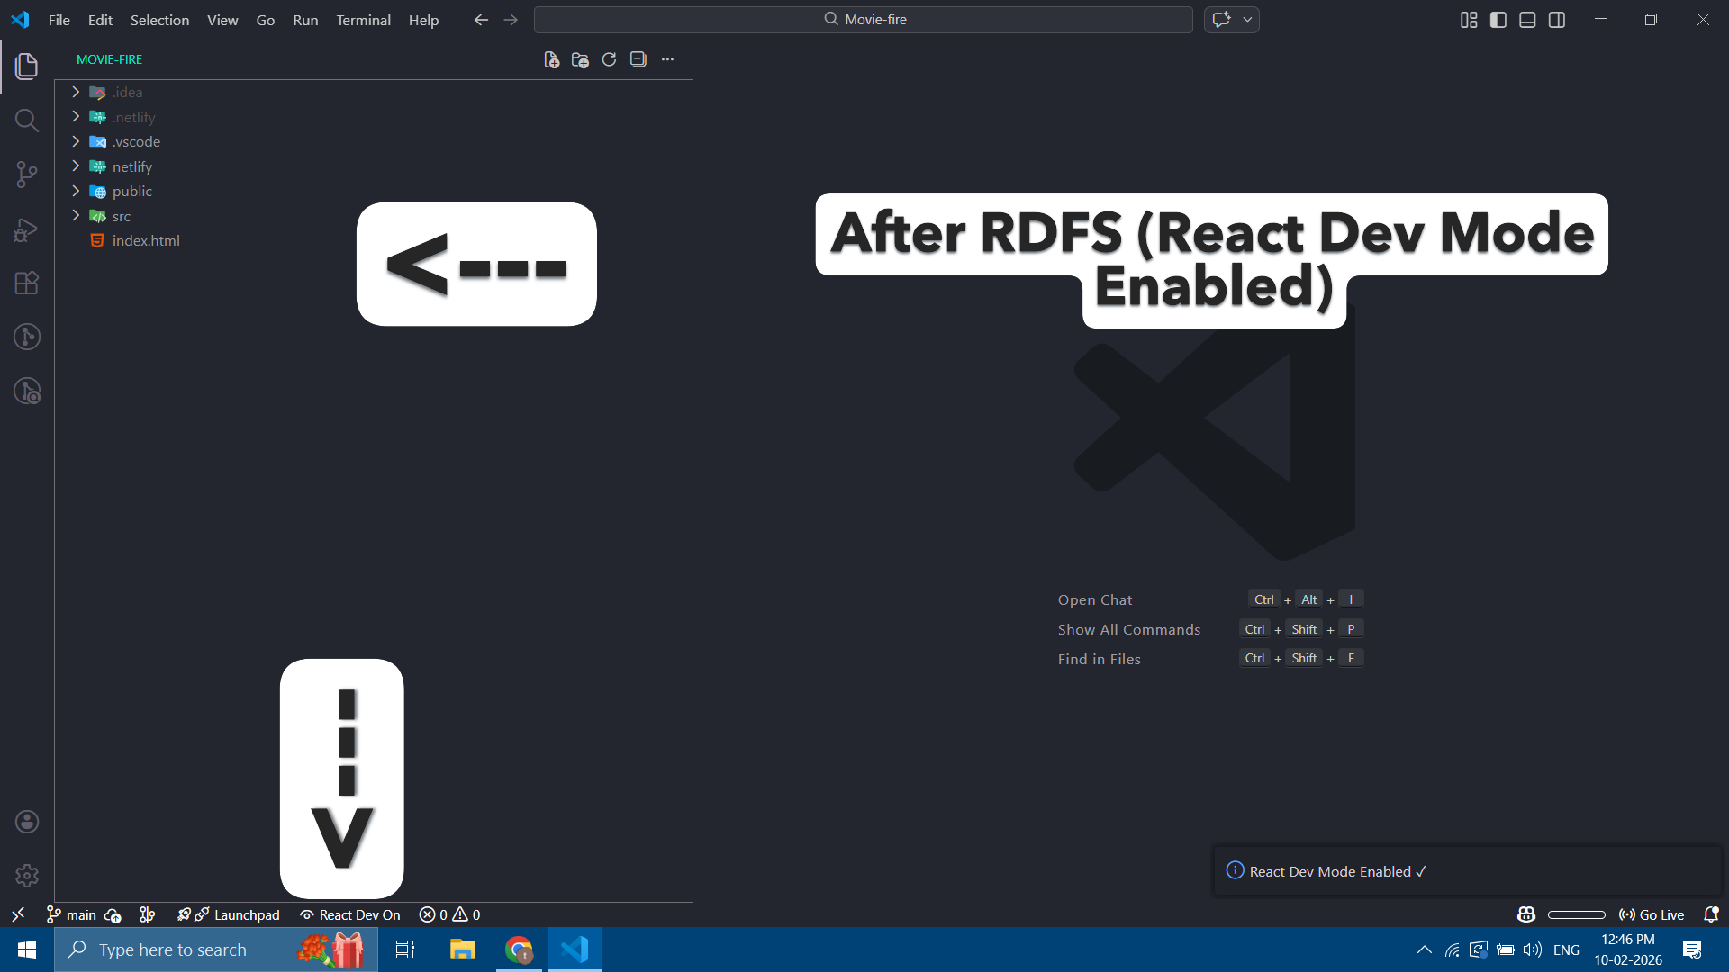
Task: Toggle React Dev On status bar item
Action: [350, 914]
